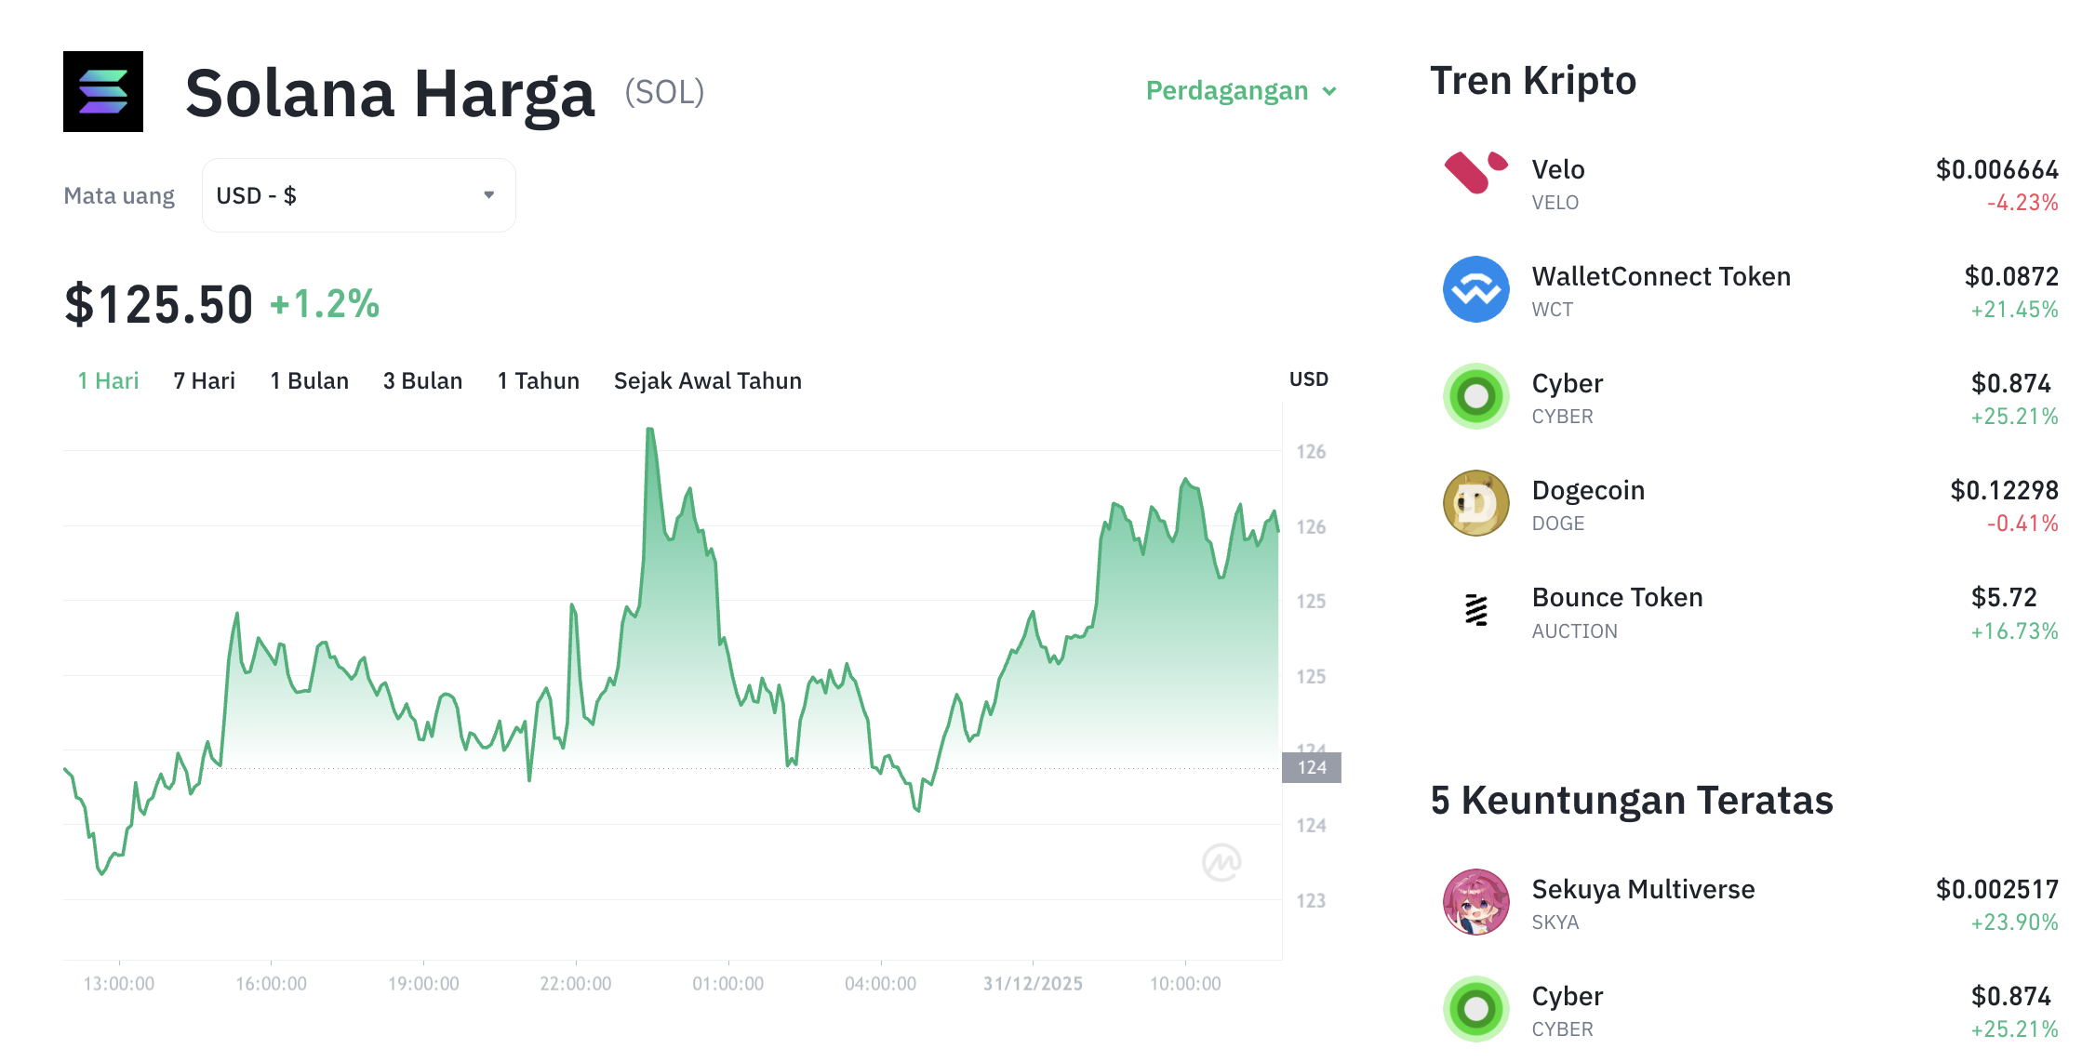
Task: Click the Perdagangan button
Action: coord(1225,90)
